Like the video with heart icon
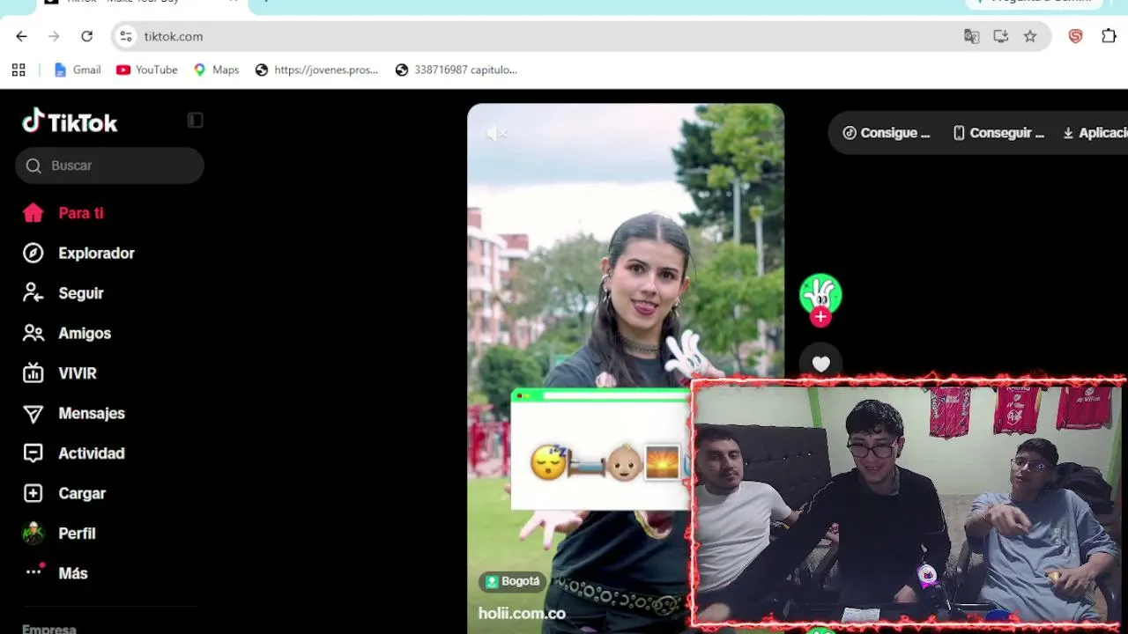This screenshot has width=1128, height=634. 820,364
